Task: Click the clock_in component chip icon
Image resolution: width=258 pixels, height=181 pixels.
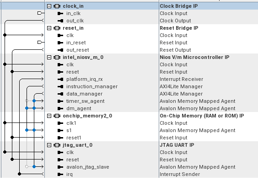Action: (x=57, y=6)
